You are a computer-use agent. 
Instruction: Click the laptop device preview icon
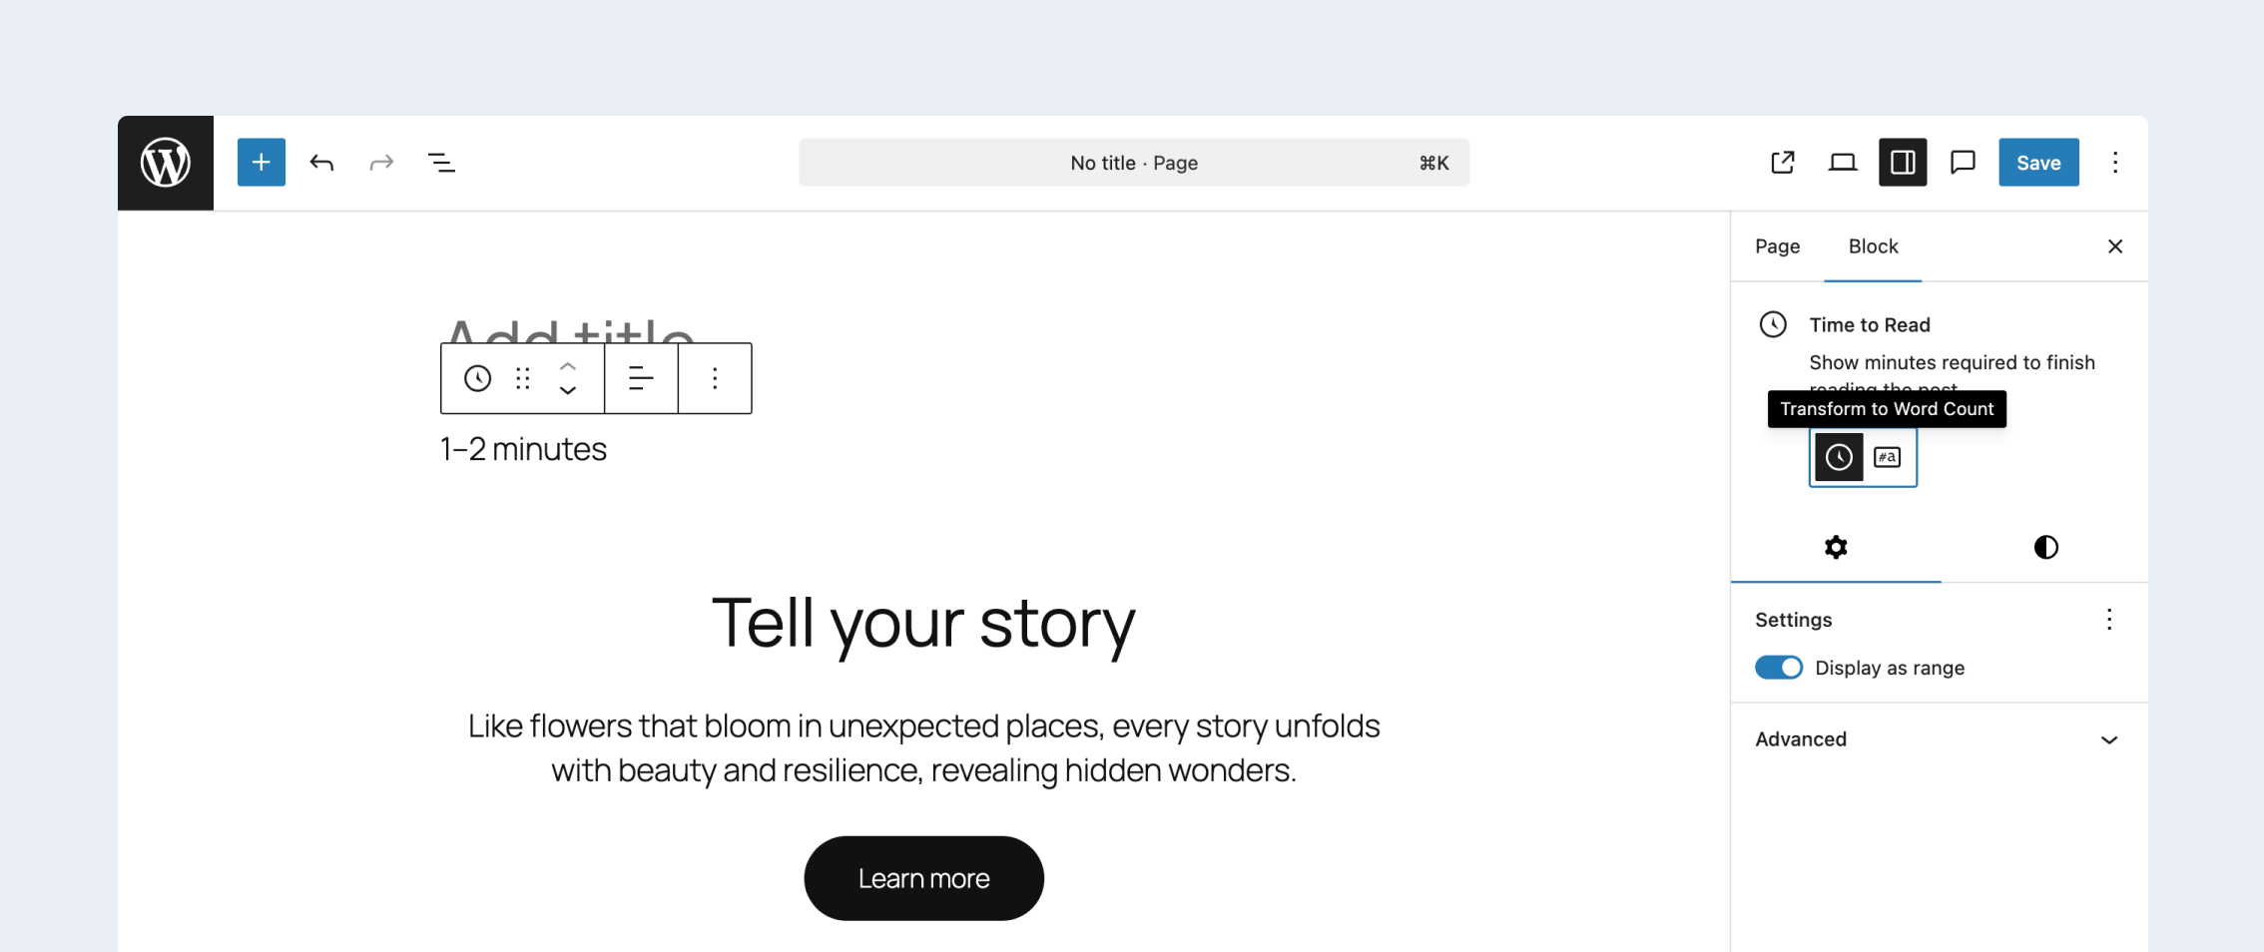(1843, 163)
